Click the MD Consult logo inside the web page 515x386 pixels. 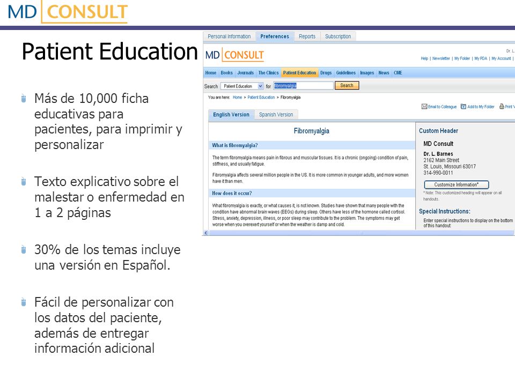pyautogui.click(x=234, y=55)
